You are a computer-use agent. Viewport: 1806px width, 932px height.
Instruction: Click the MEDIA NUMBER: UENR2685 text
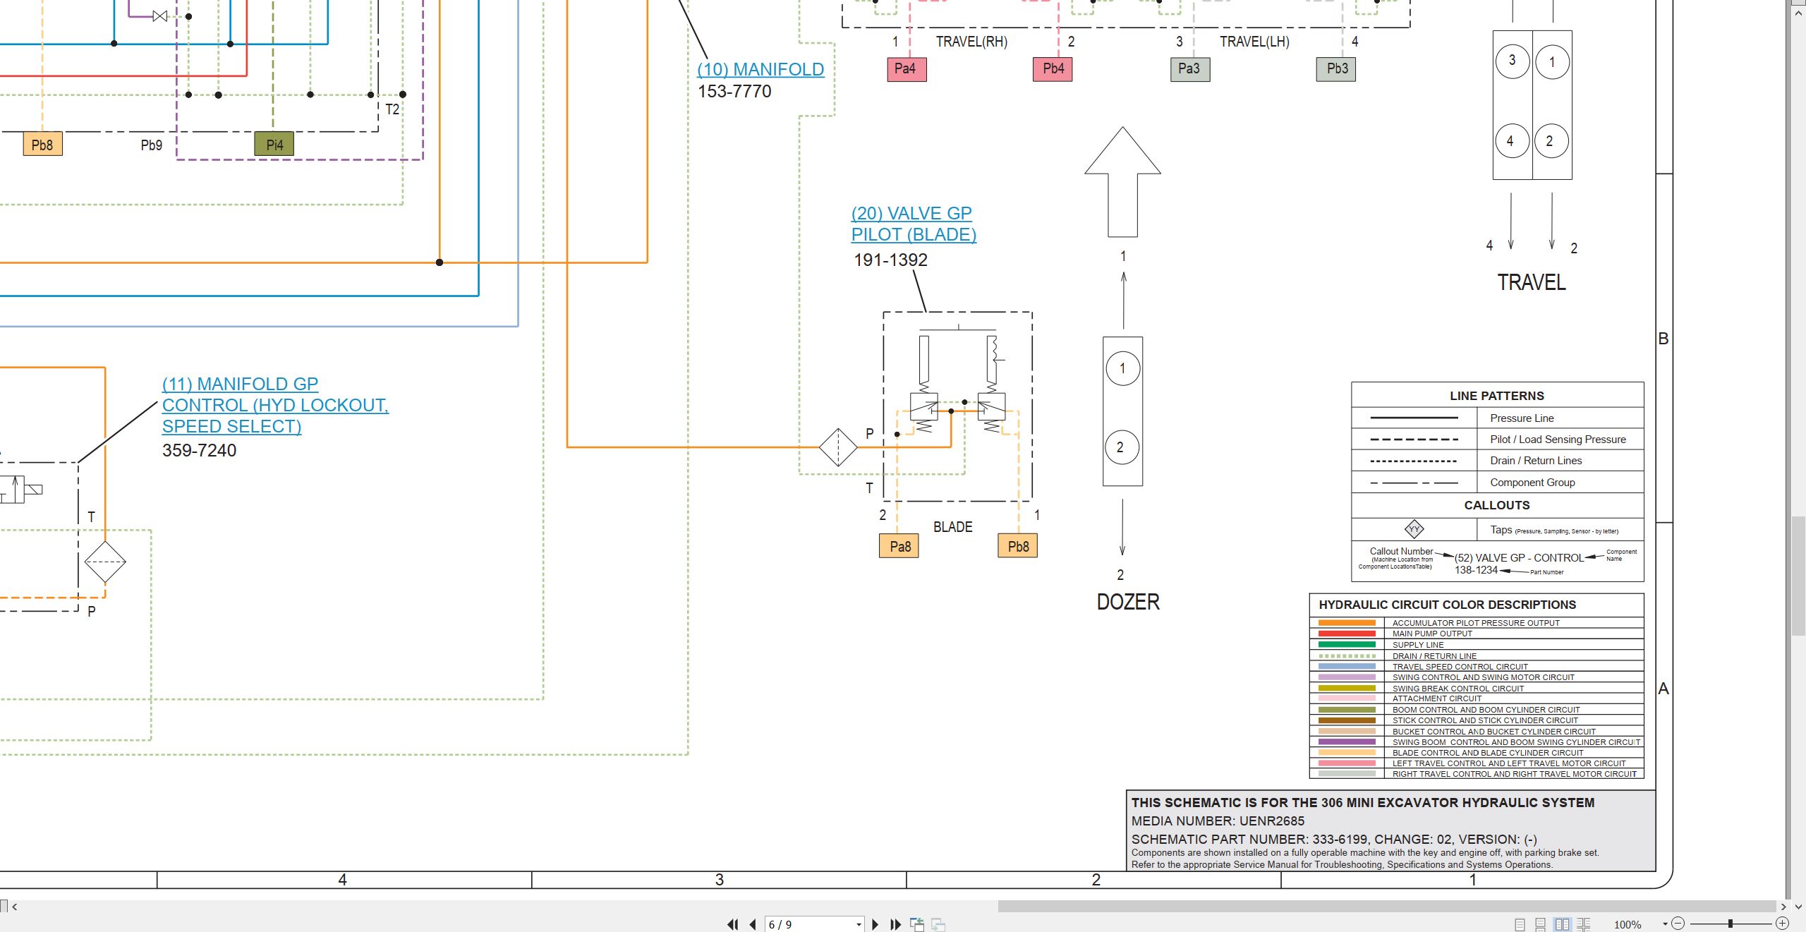[x=1218, y=821]
